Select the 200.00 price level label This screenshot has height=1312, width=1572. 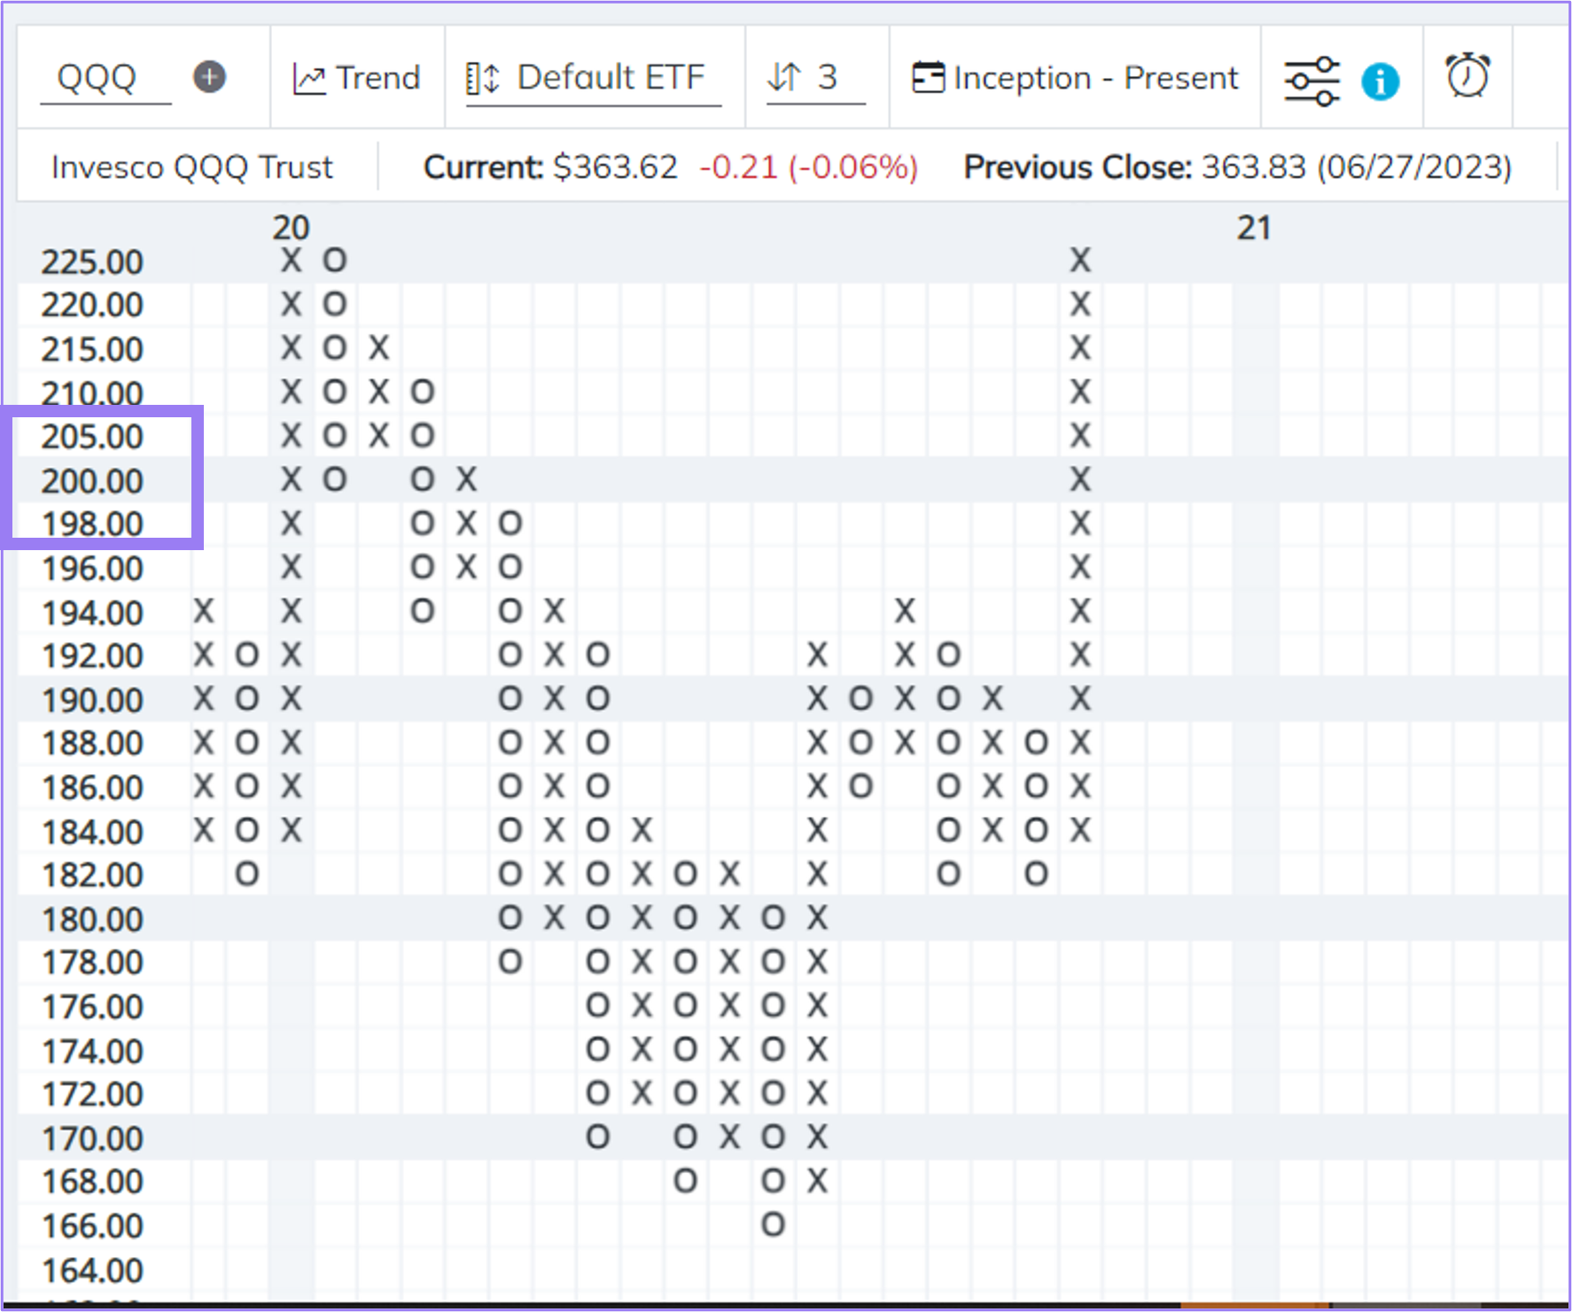coord(92,481)
